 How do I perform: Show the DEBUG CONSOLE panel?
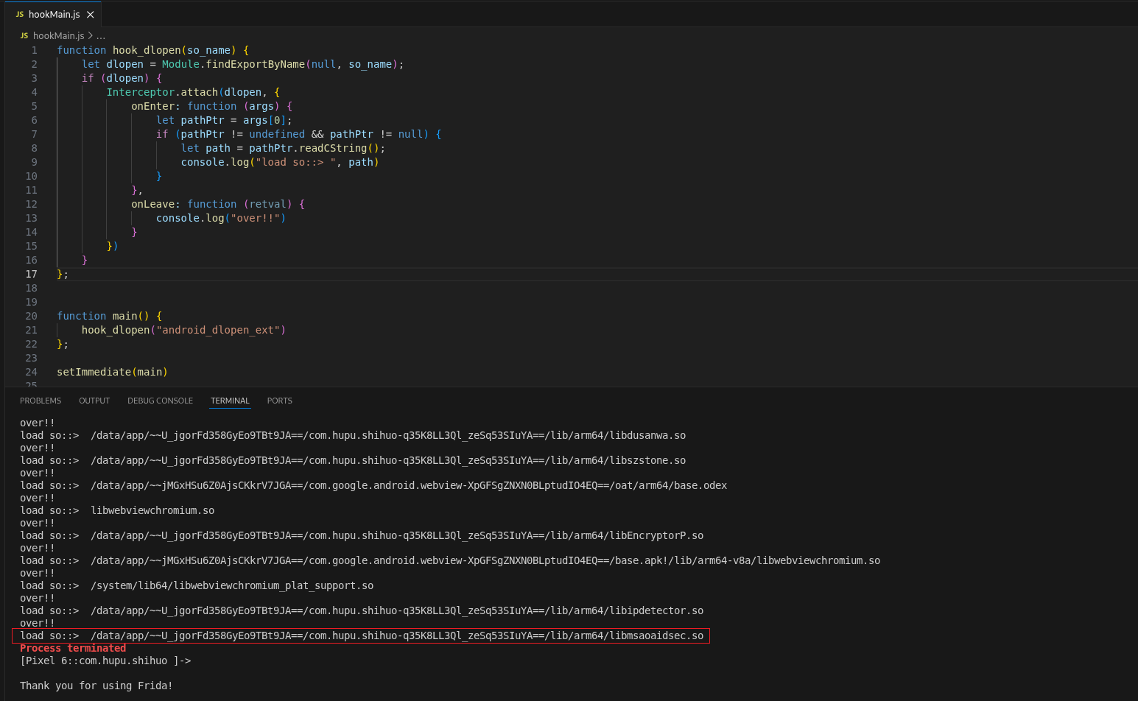[x=160, y=401]
